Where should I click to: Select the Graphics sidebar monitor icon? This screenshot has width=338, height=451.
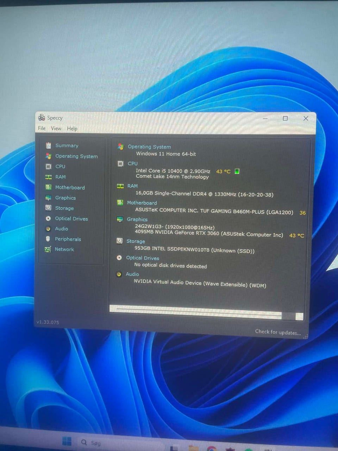[49, 198]
